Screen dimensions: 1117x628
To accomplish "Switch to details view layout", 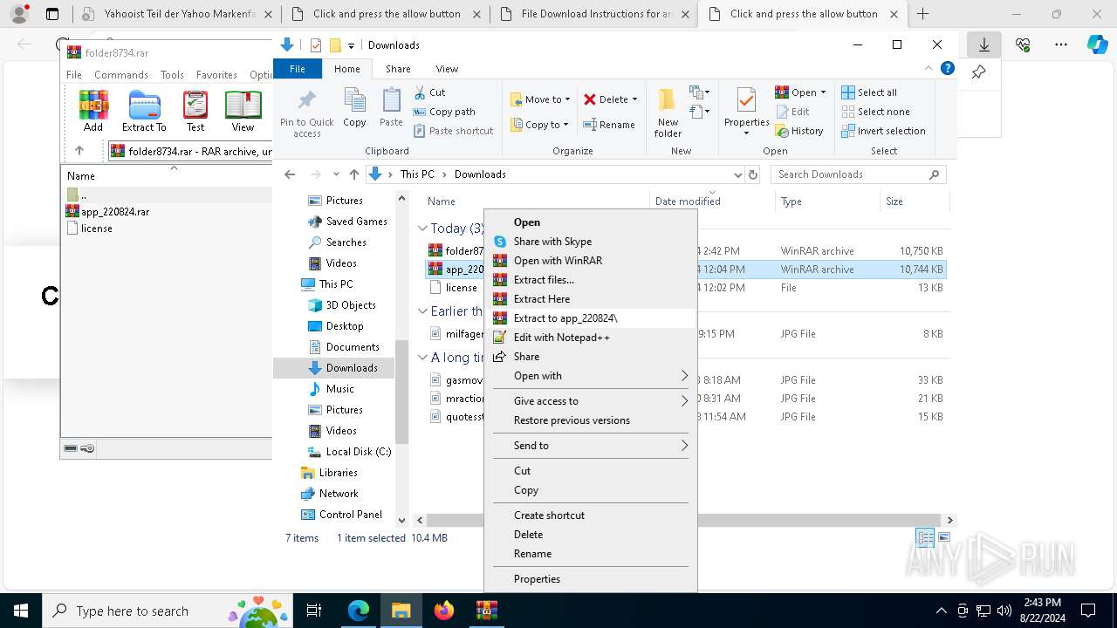I will coord(925,538).
